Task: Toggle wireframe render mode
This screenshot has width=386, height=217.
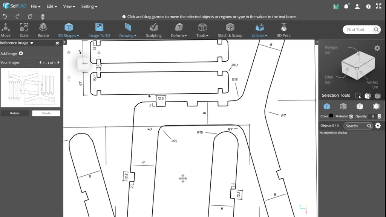Action: (x=343, y=106)
